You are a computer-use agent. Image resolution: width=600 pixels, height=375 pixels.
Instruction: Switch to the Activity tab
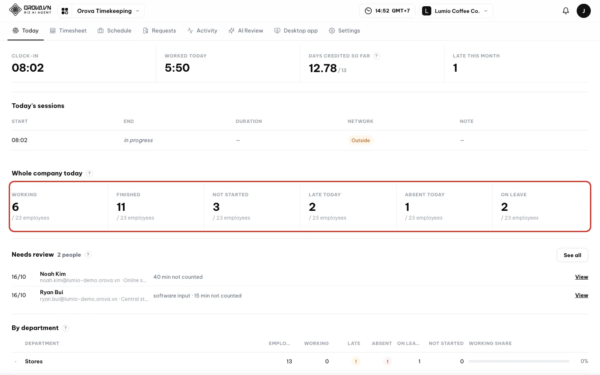[202, 31]
